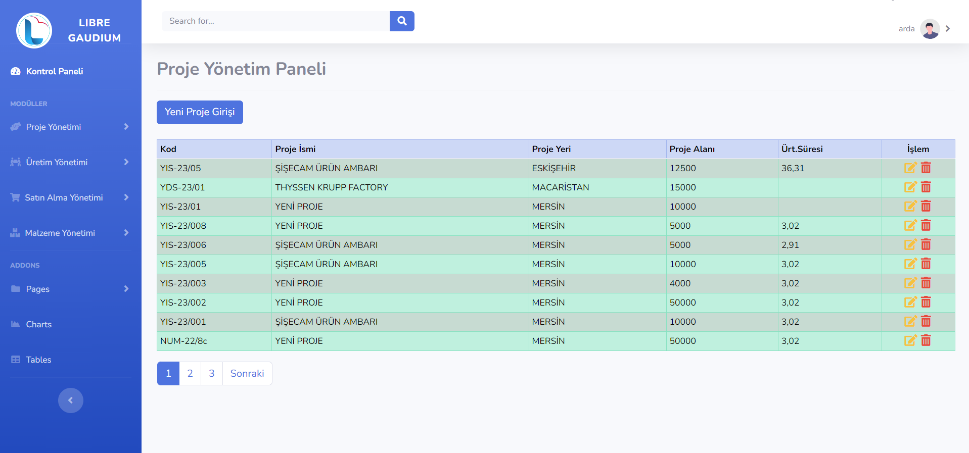Open Kontrol Paneli in the sidebar

point(54,71)
